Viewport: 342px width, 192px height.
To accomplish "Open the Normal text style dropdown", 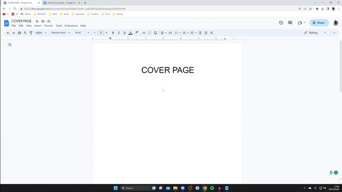I will click(x=60, y=33).
